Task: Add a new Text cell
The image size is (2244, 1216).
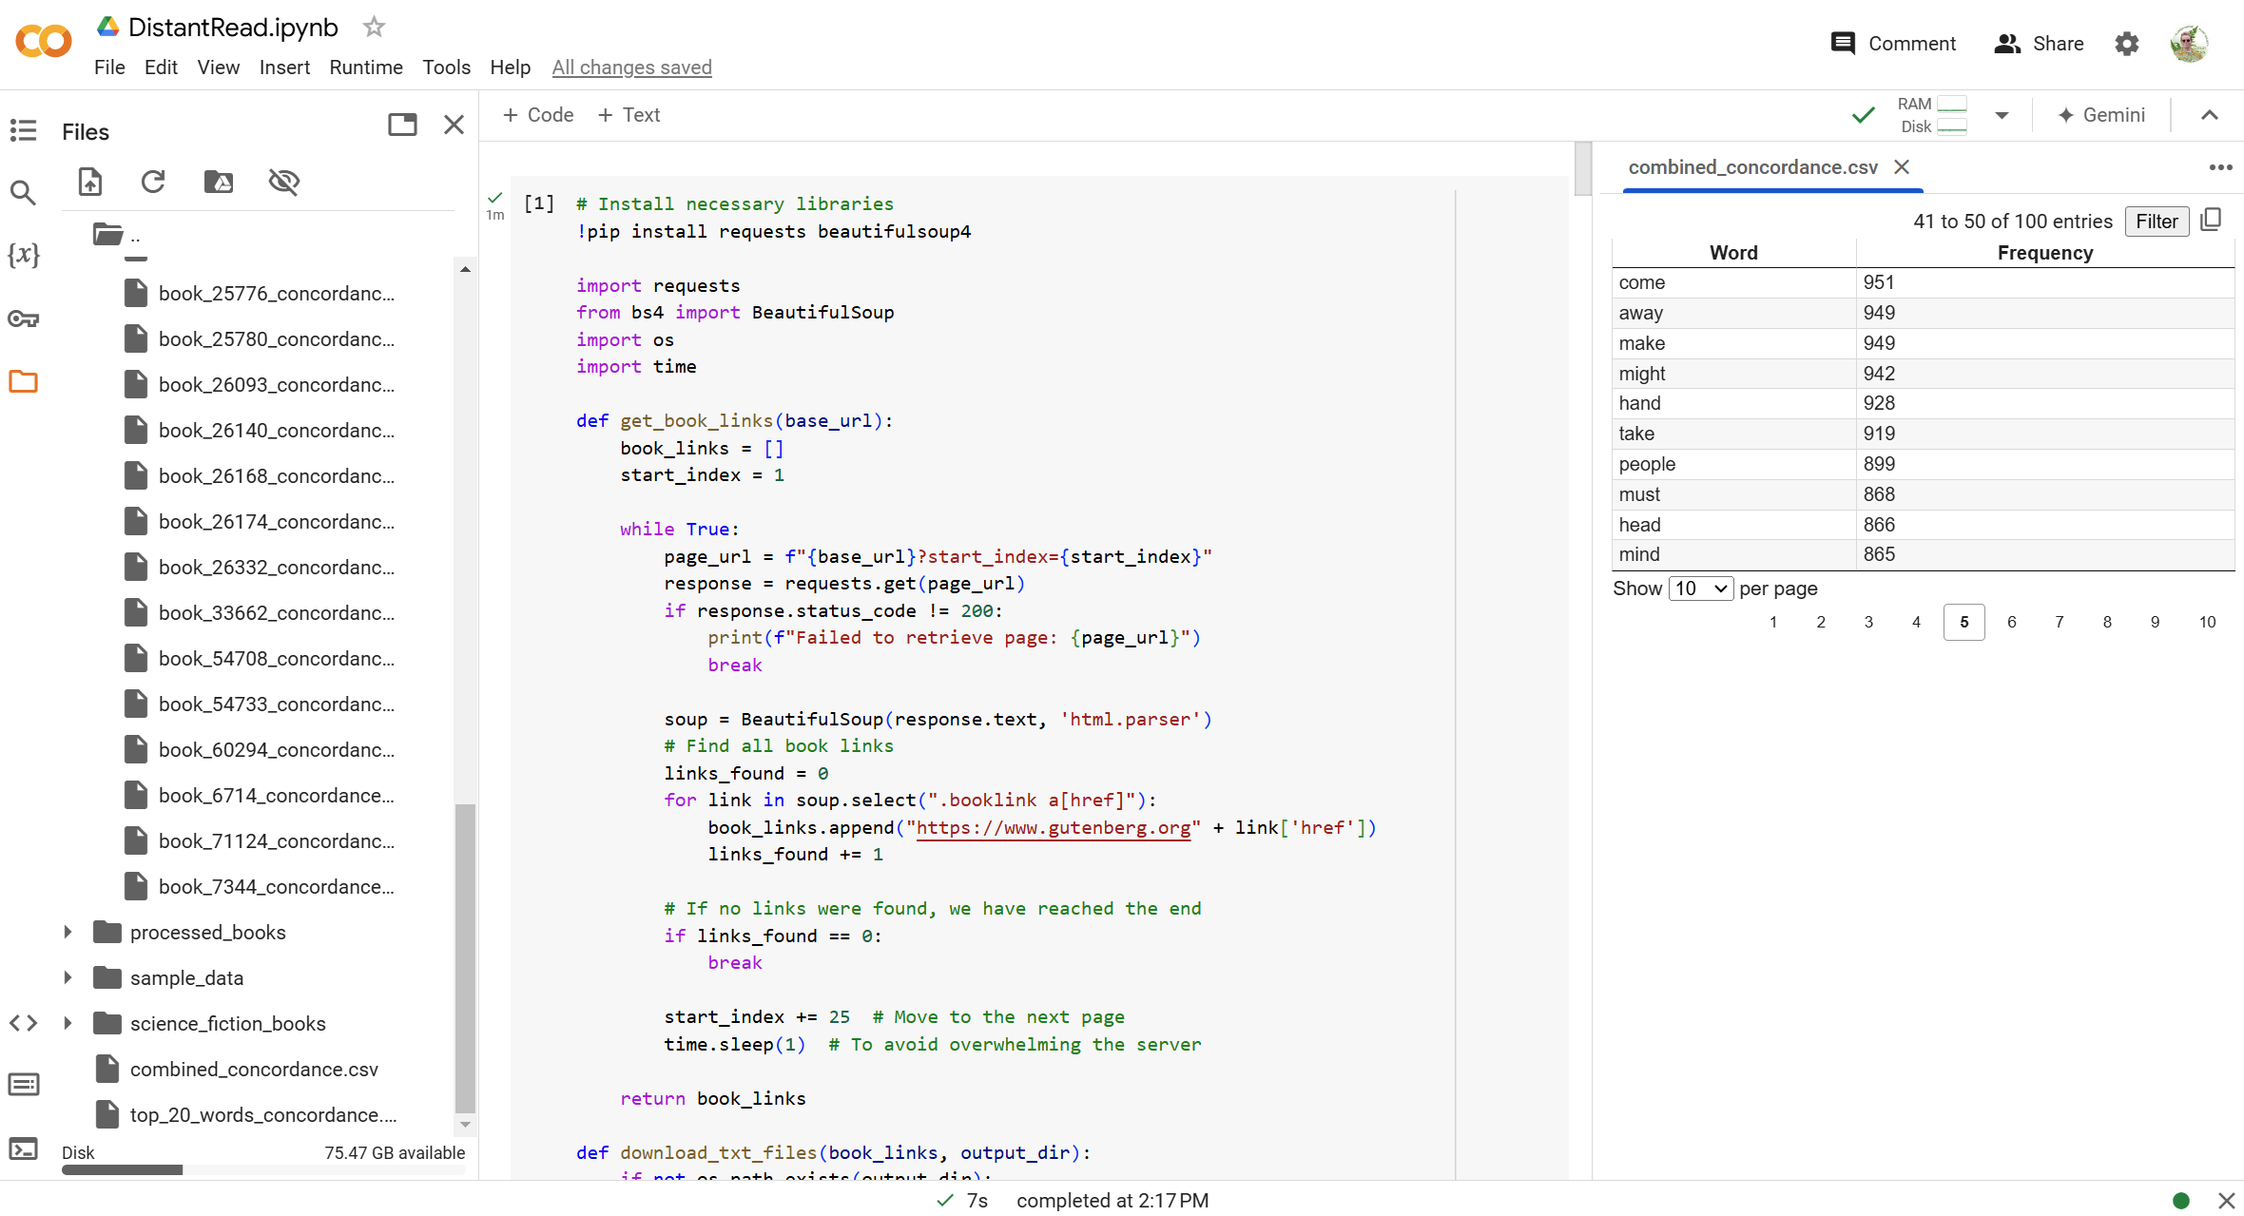Action: click(x=629, y=115)
